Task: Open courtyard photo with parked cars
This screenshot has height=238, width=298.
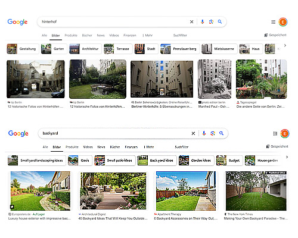Action: tap(36, 79)
